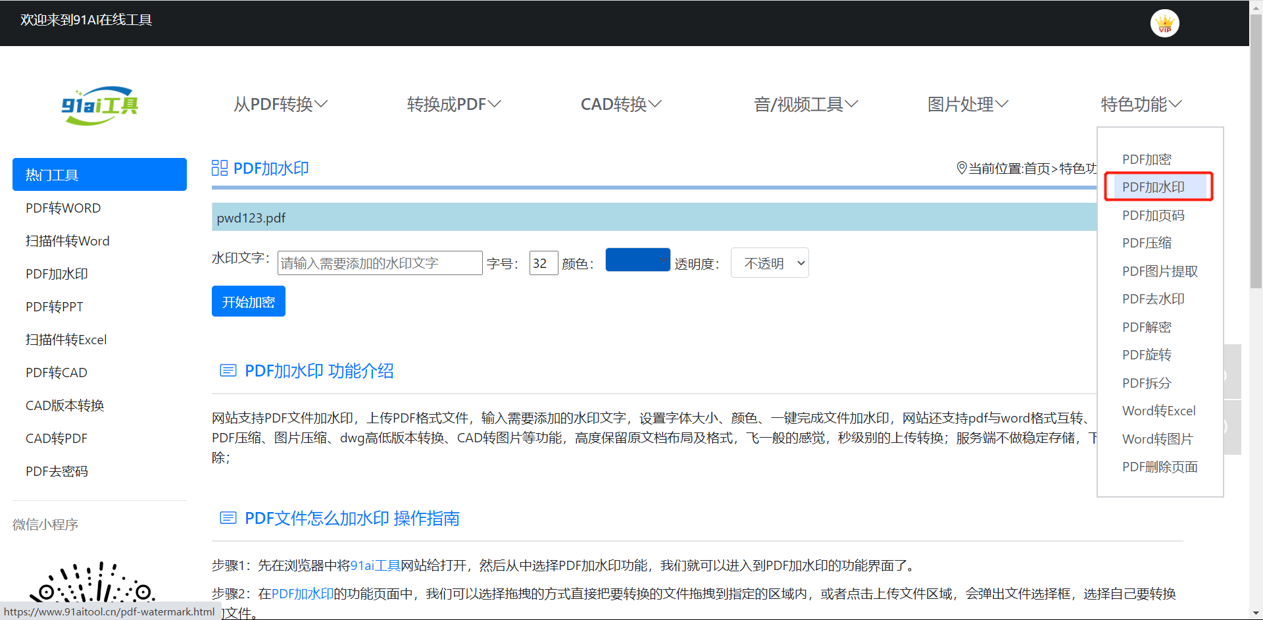Click the location pin icon near 当前位置
This screenshot has height=620, width=1263.
(x=961, y=168)
